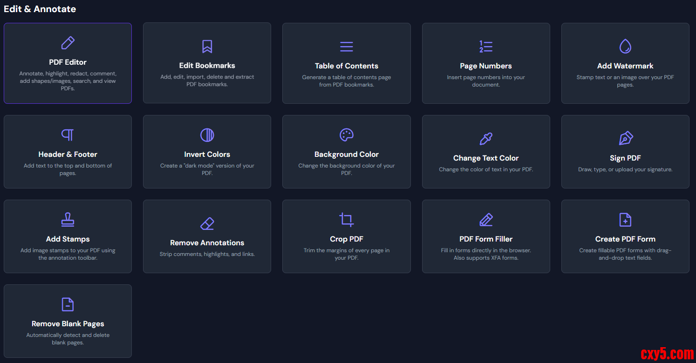Click the Header & Footer pilcrow icon
This screenshot has height=363, width=696.
(68, 135)
